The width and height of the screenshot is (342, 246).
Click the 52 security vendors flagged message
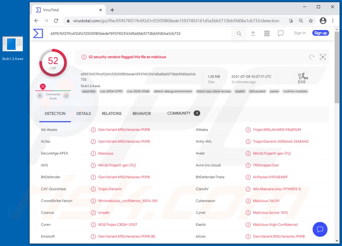coord(127,57)
